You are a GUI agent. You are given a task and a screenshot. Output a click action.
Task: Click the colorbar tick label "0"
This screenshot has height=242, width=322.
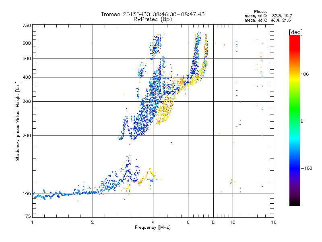click(302, 121)
